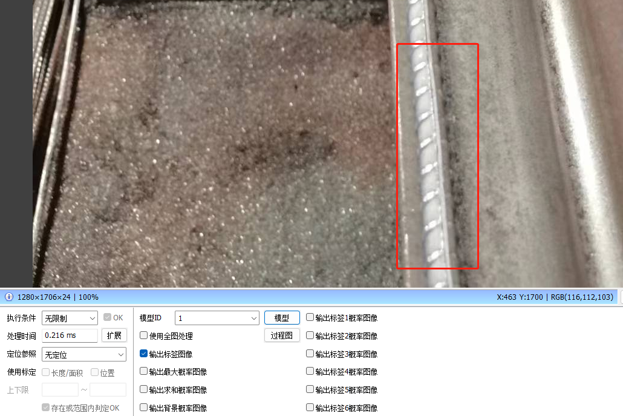This screenshot has height=416, width=623.
Task: Select the red ROI rectangle on image
Action: click(437, 156)
